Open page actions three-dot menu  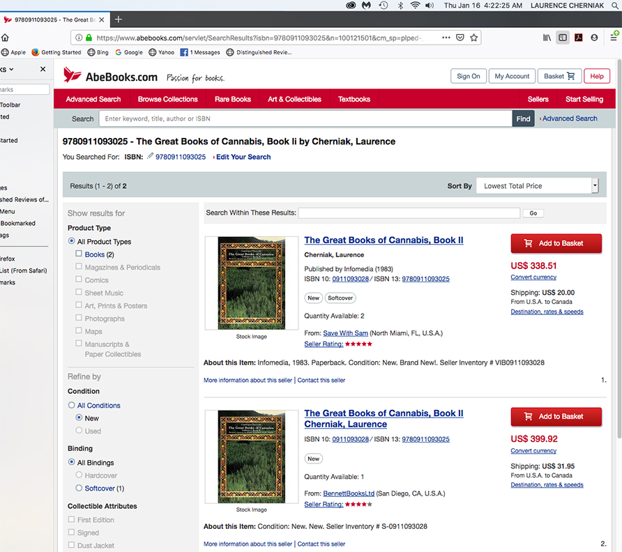(x=446, y=38)
